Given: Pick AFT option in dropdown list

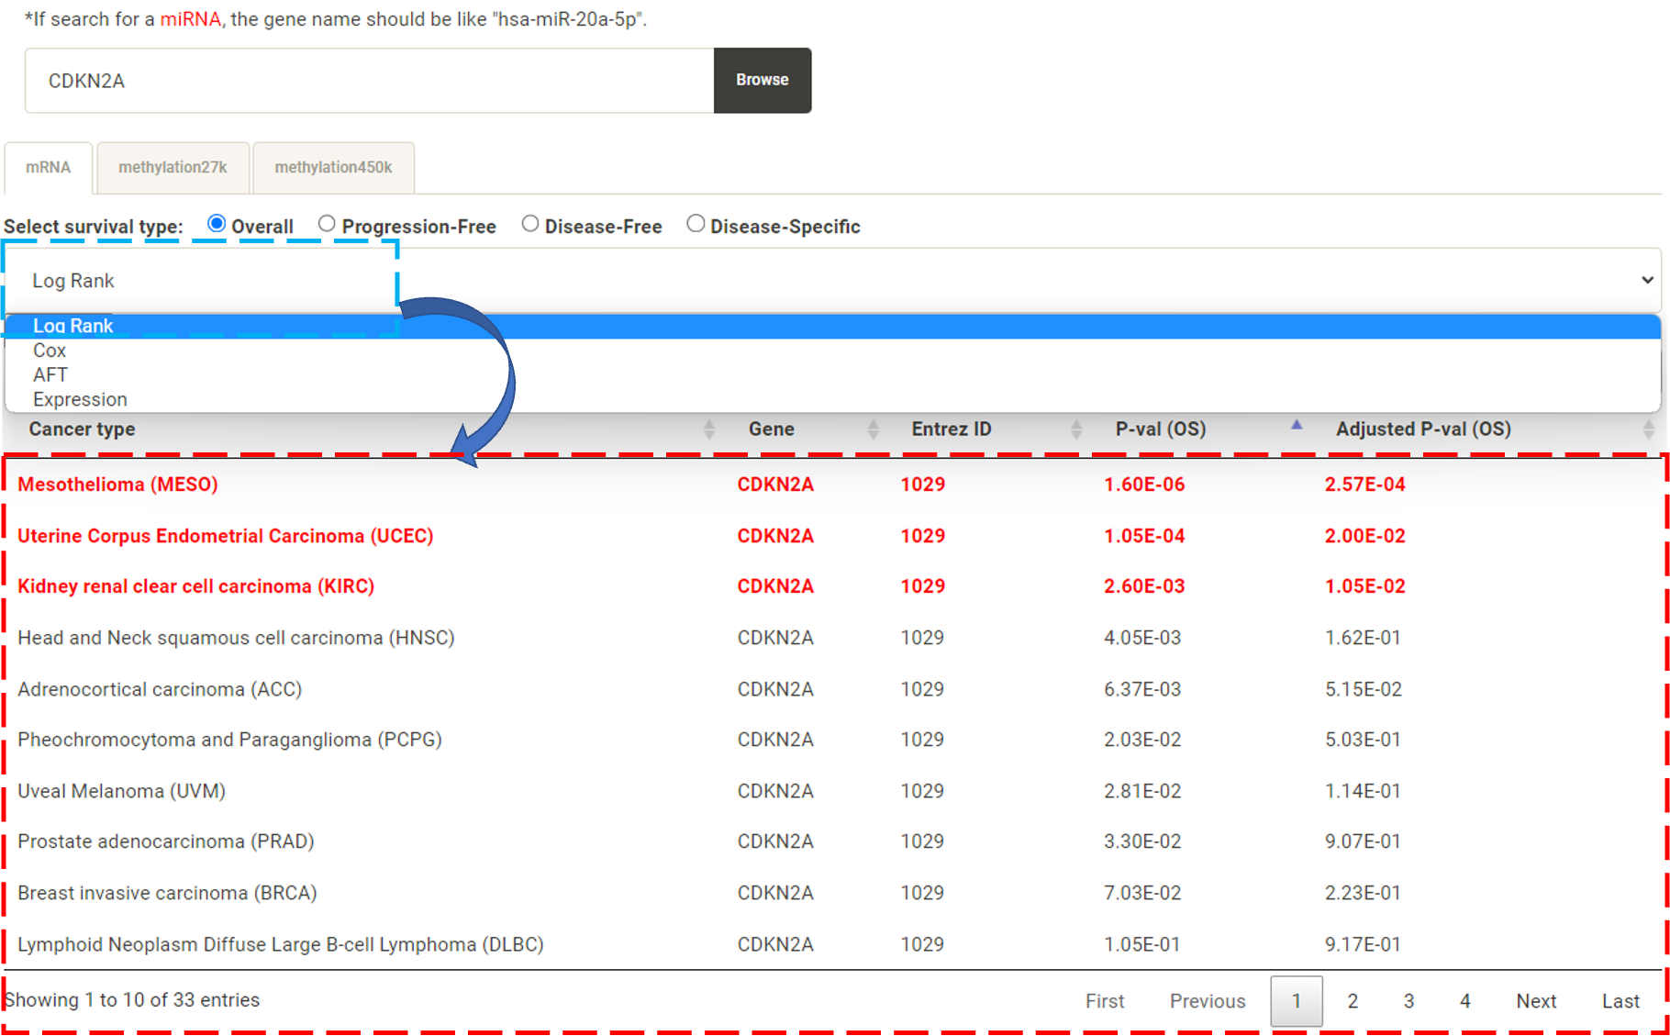Looking at the screenshot, I should [x=50, y=374].
